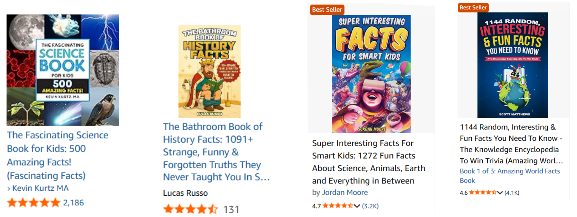Click the star rating of Bathroom Book
The width and height of the screenshot is (577, 217).
pos(191,209)
